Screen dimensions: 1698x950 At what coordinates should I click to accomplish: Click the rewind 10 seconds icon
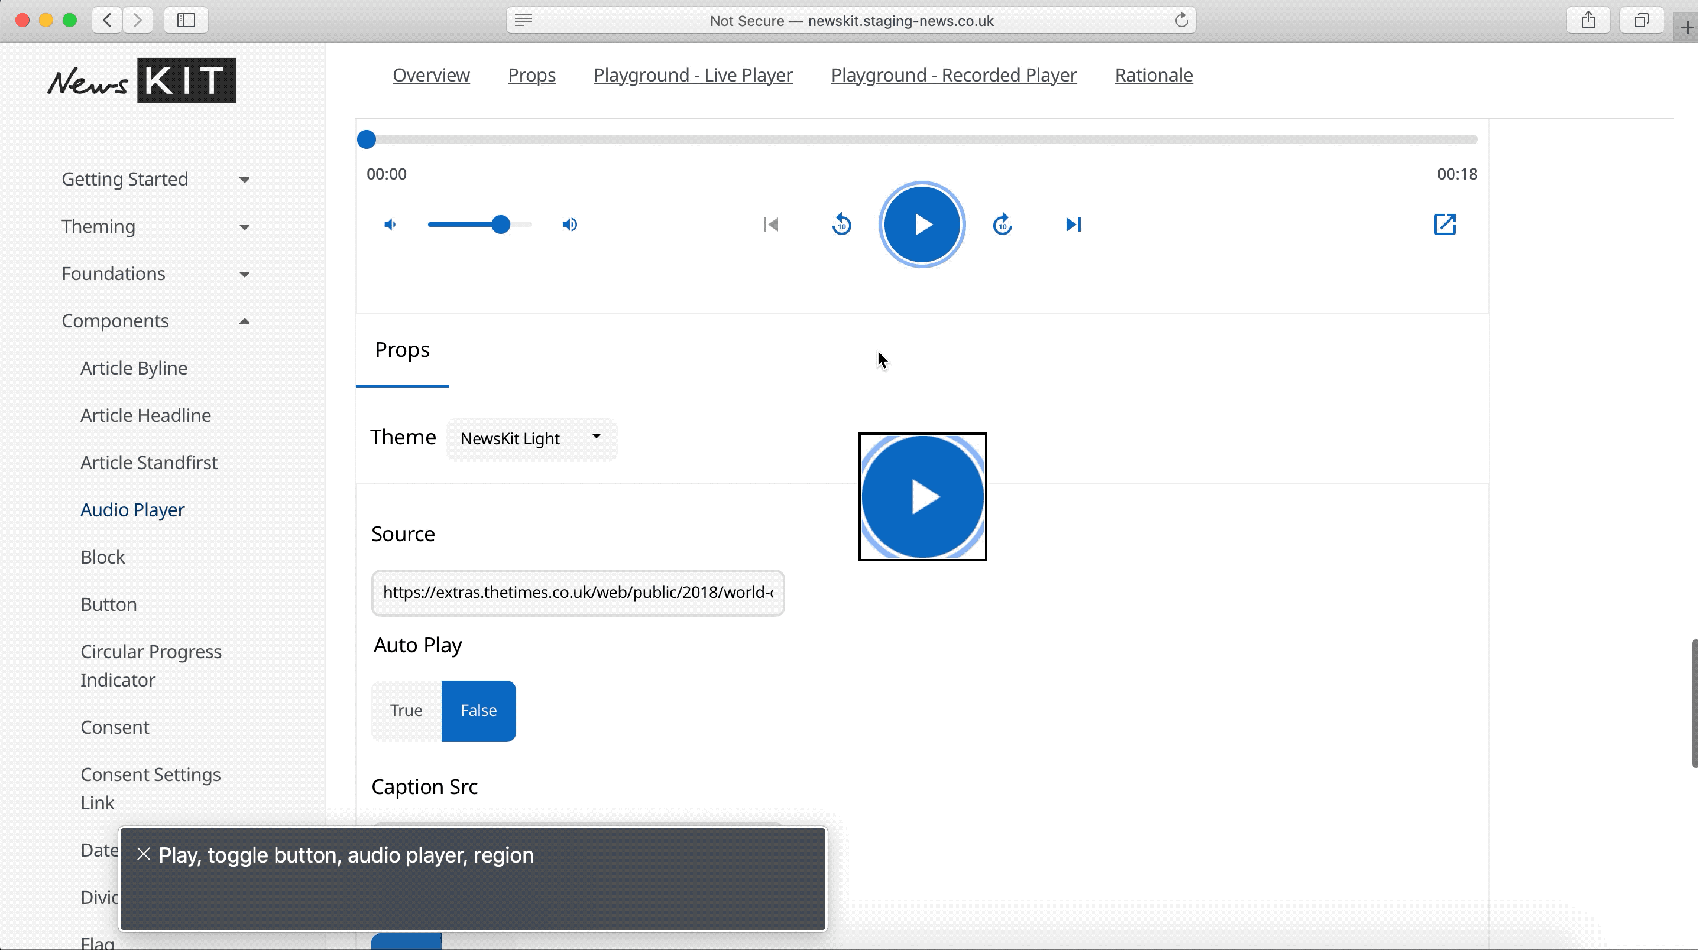coord(842,225)
